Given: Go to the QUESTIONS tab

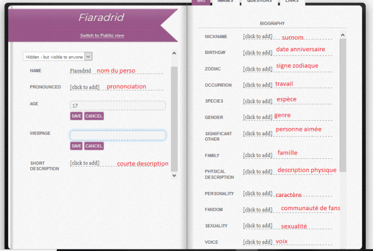Looking at the screenshot, I should point(259,2).
